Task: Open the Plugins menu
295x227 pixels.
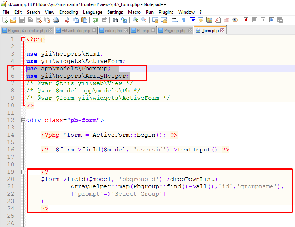Action: pos(166,12)
